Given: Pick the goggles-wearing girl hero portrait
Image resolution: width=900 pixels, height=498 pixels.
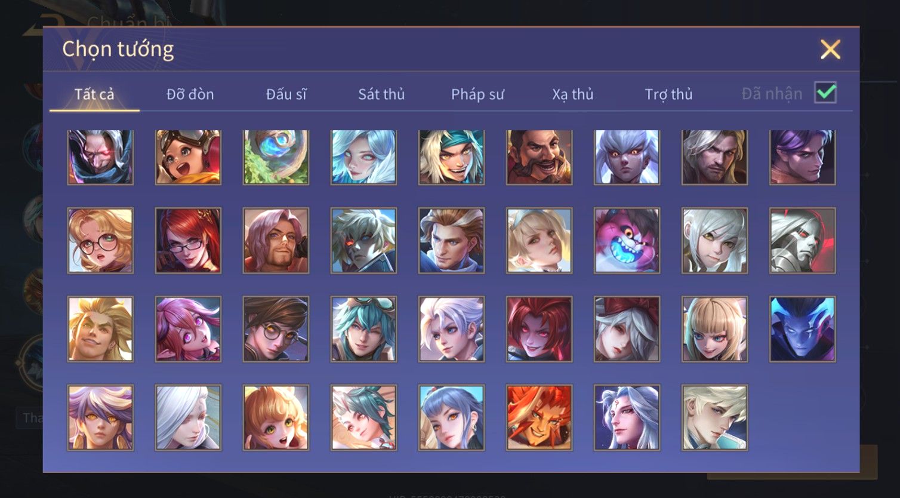Looking at the screenshot, I should point(188,157).
